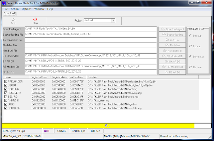The height and width of the screenshot is (141, 214).
Task: Click the empty Nand Util File field
Action: click(x=91, y=51)
